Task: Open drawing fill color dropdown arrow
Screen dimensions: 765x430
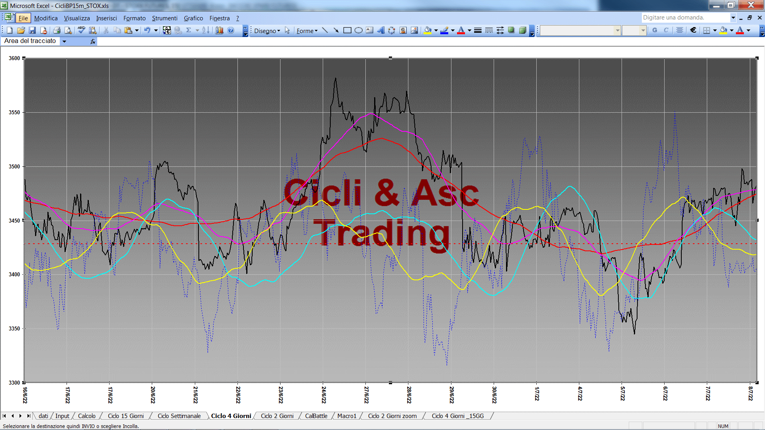Action: [436, 31]
